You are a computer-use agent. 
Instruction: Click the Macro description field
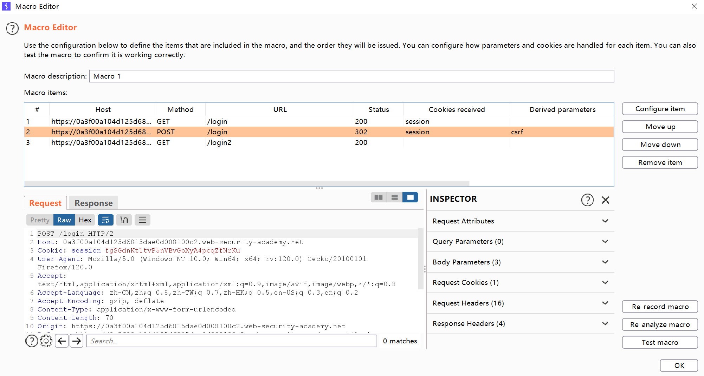pos(351,76)
